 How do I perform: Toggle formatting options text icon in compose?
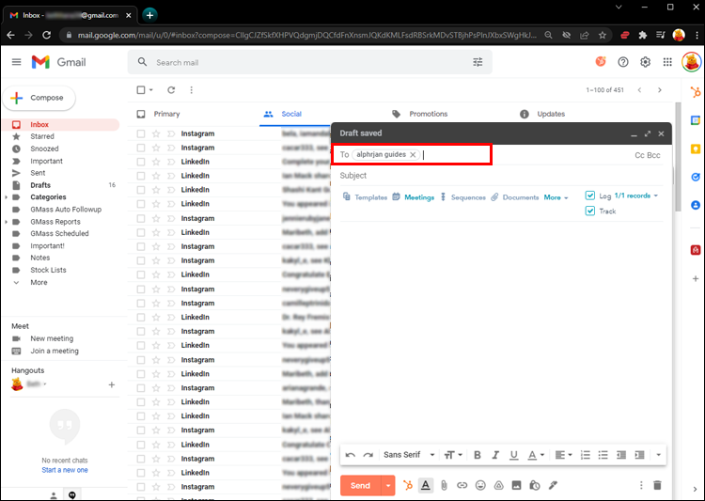click(x=425, y=485)
